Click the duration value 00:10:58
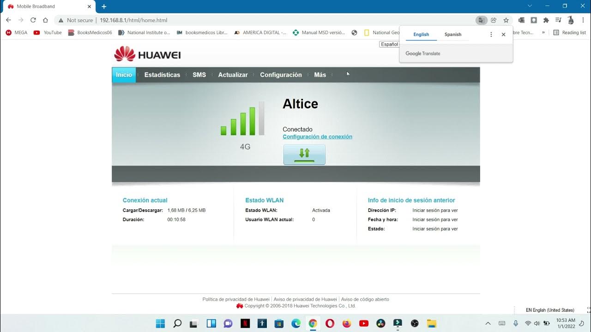The image size is (591, 332). pyautogui.click(x=176, y=219)
